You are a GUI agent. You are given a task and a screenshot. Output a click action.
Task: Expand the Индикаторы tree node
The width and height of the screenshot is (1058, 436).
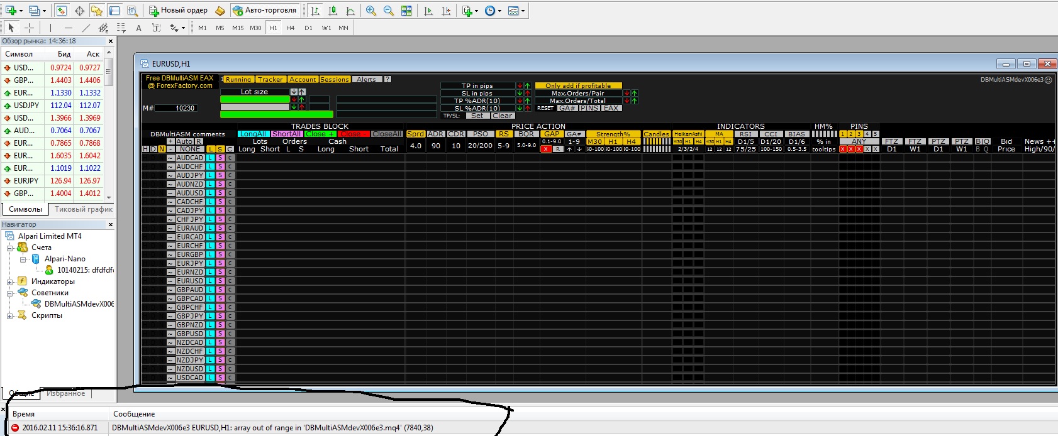10,281
